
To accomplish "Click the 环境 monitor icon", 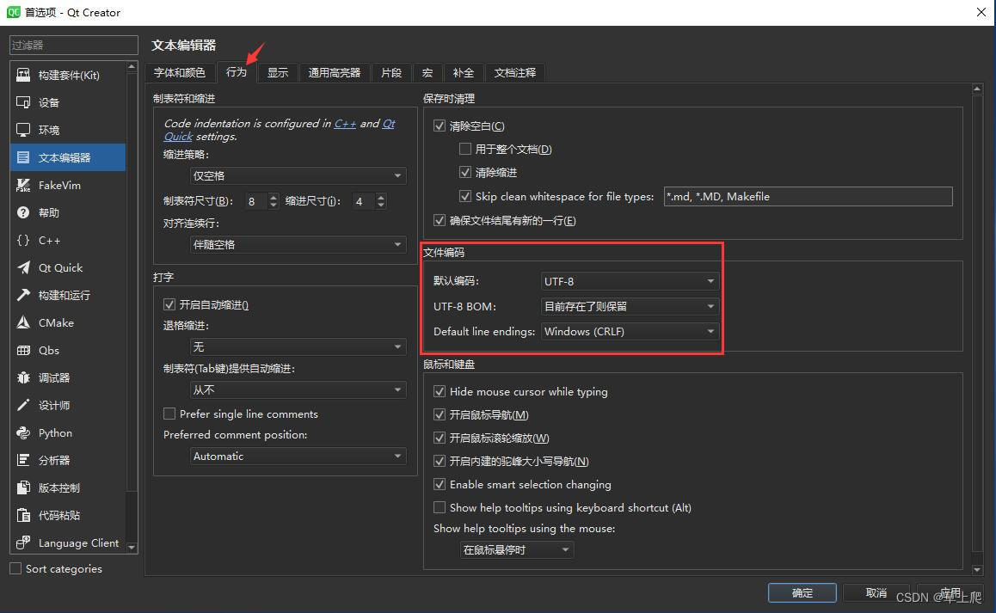I will [23, 130].
